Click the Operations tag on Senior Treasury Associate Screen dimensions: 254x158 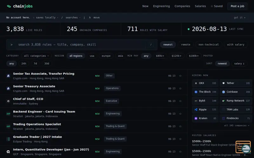tap(112, 88)
